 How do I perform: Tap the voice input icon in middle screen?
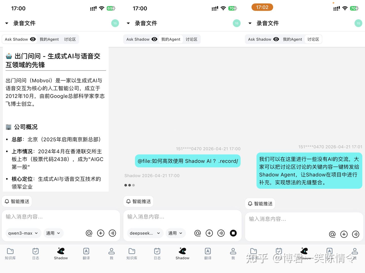[x=221, y=233]
